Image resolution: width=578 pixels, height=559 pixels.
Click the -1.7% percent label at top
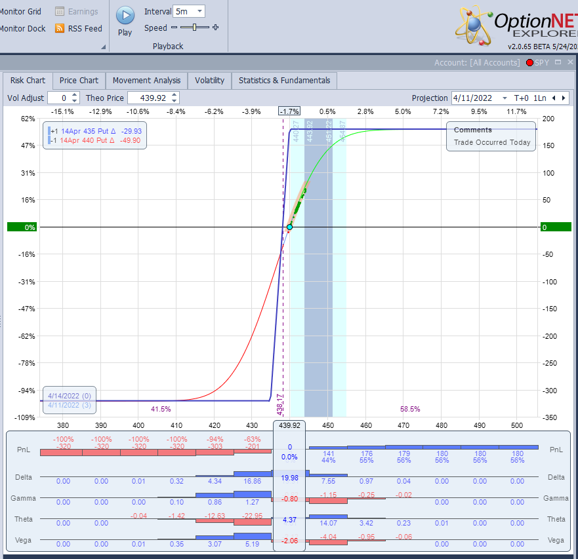pyautogui.click(x=289, y=111)
